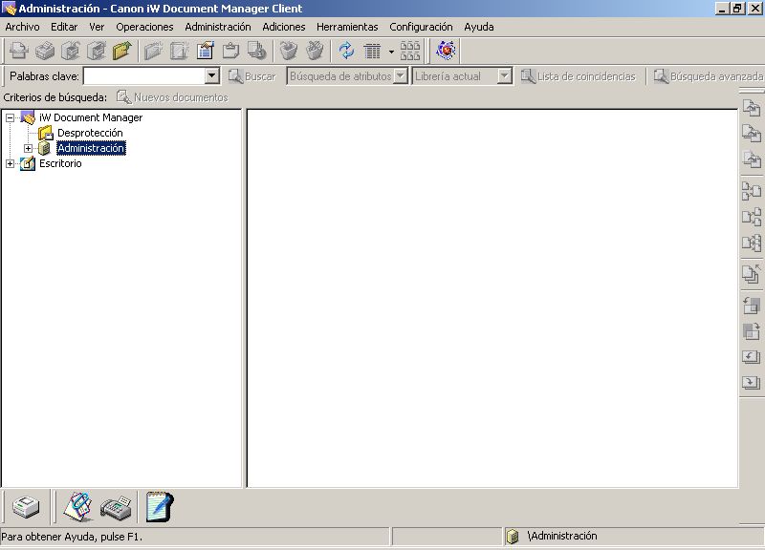765x550 pixels.
Task: Click the rotate left icon in side toolbar
Action: 752,306
